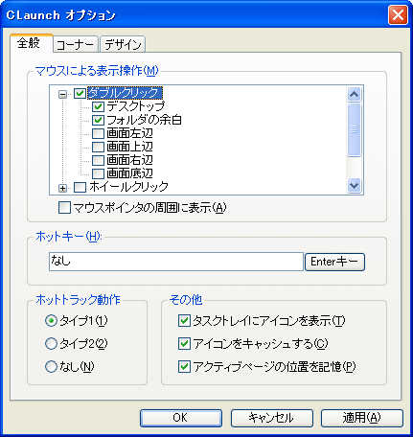The width and height of the screenshot is (413, 437).
Task: Collapse the ダブルクリック tree node
Action: [63, 94]
